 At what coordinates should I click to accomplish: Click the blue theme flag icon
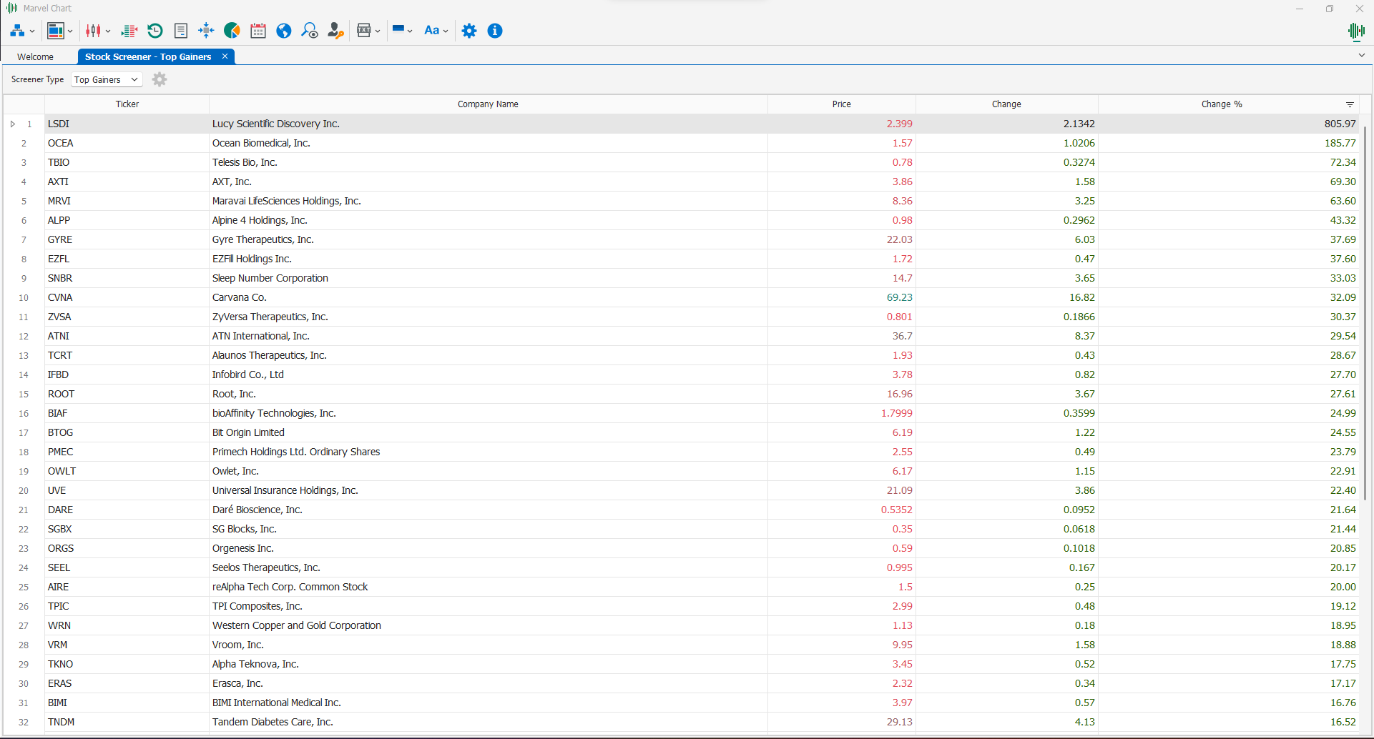[x=398, y=30]
